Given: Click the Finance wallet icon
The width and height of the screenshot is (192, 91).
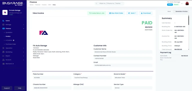Looking at the screenshot, I should point(3,29).
